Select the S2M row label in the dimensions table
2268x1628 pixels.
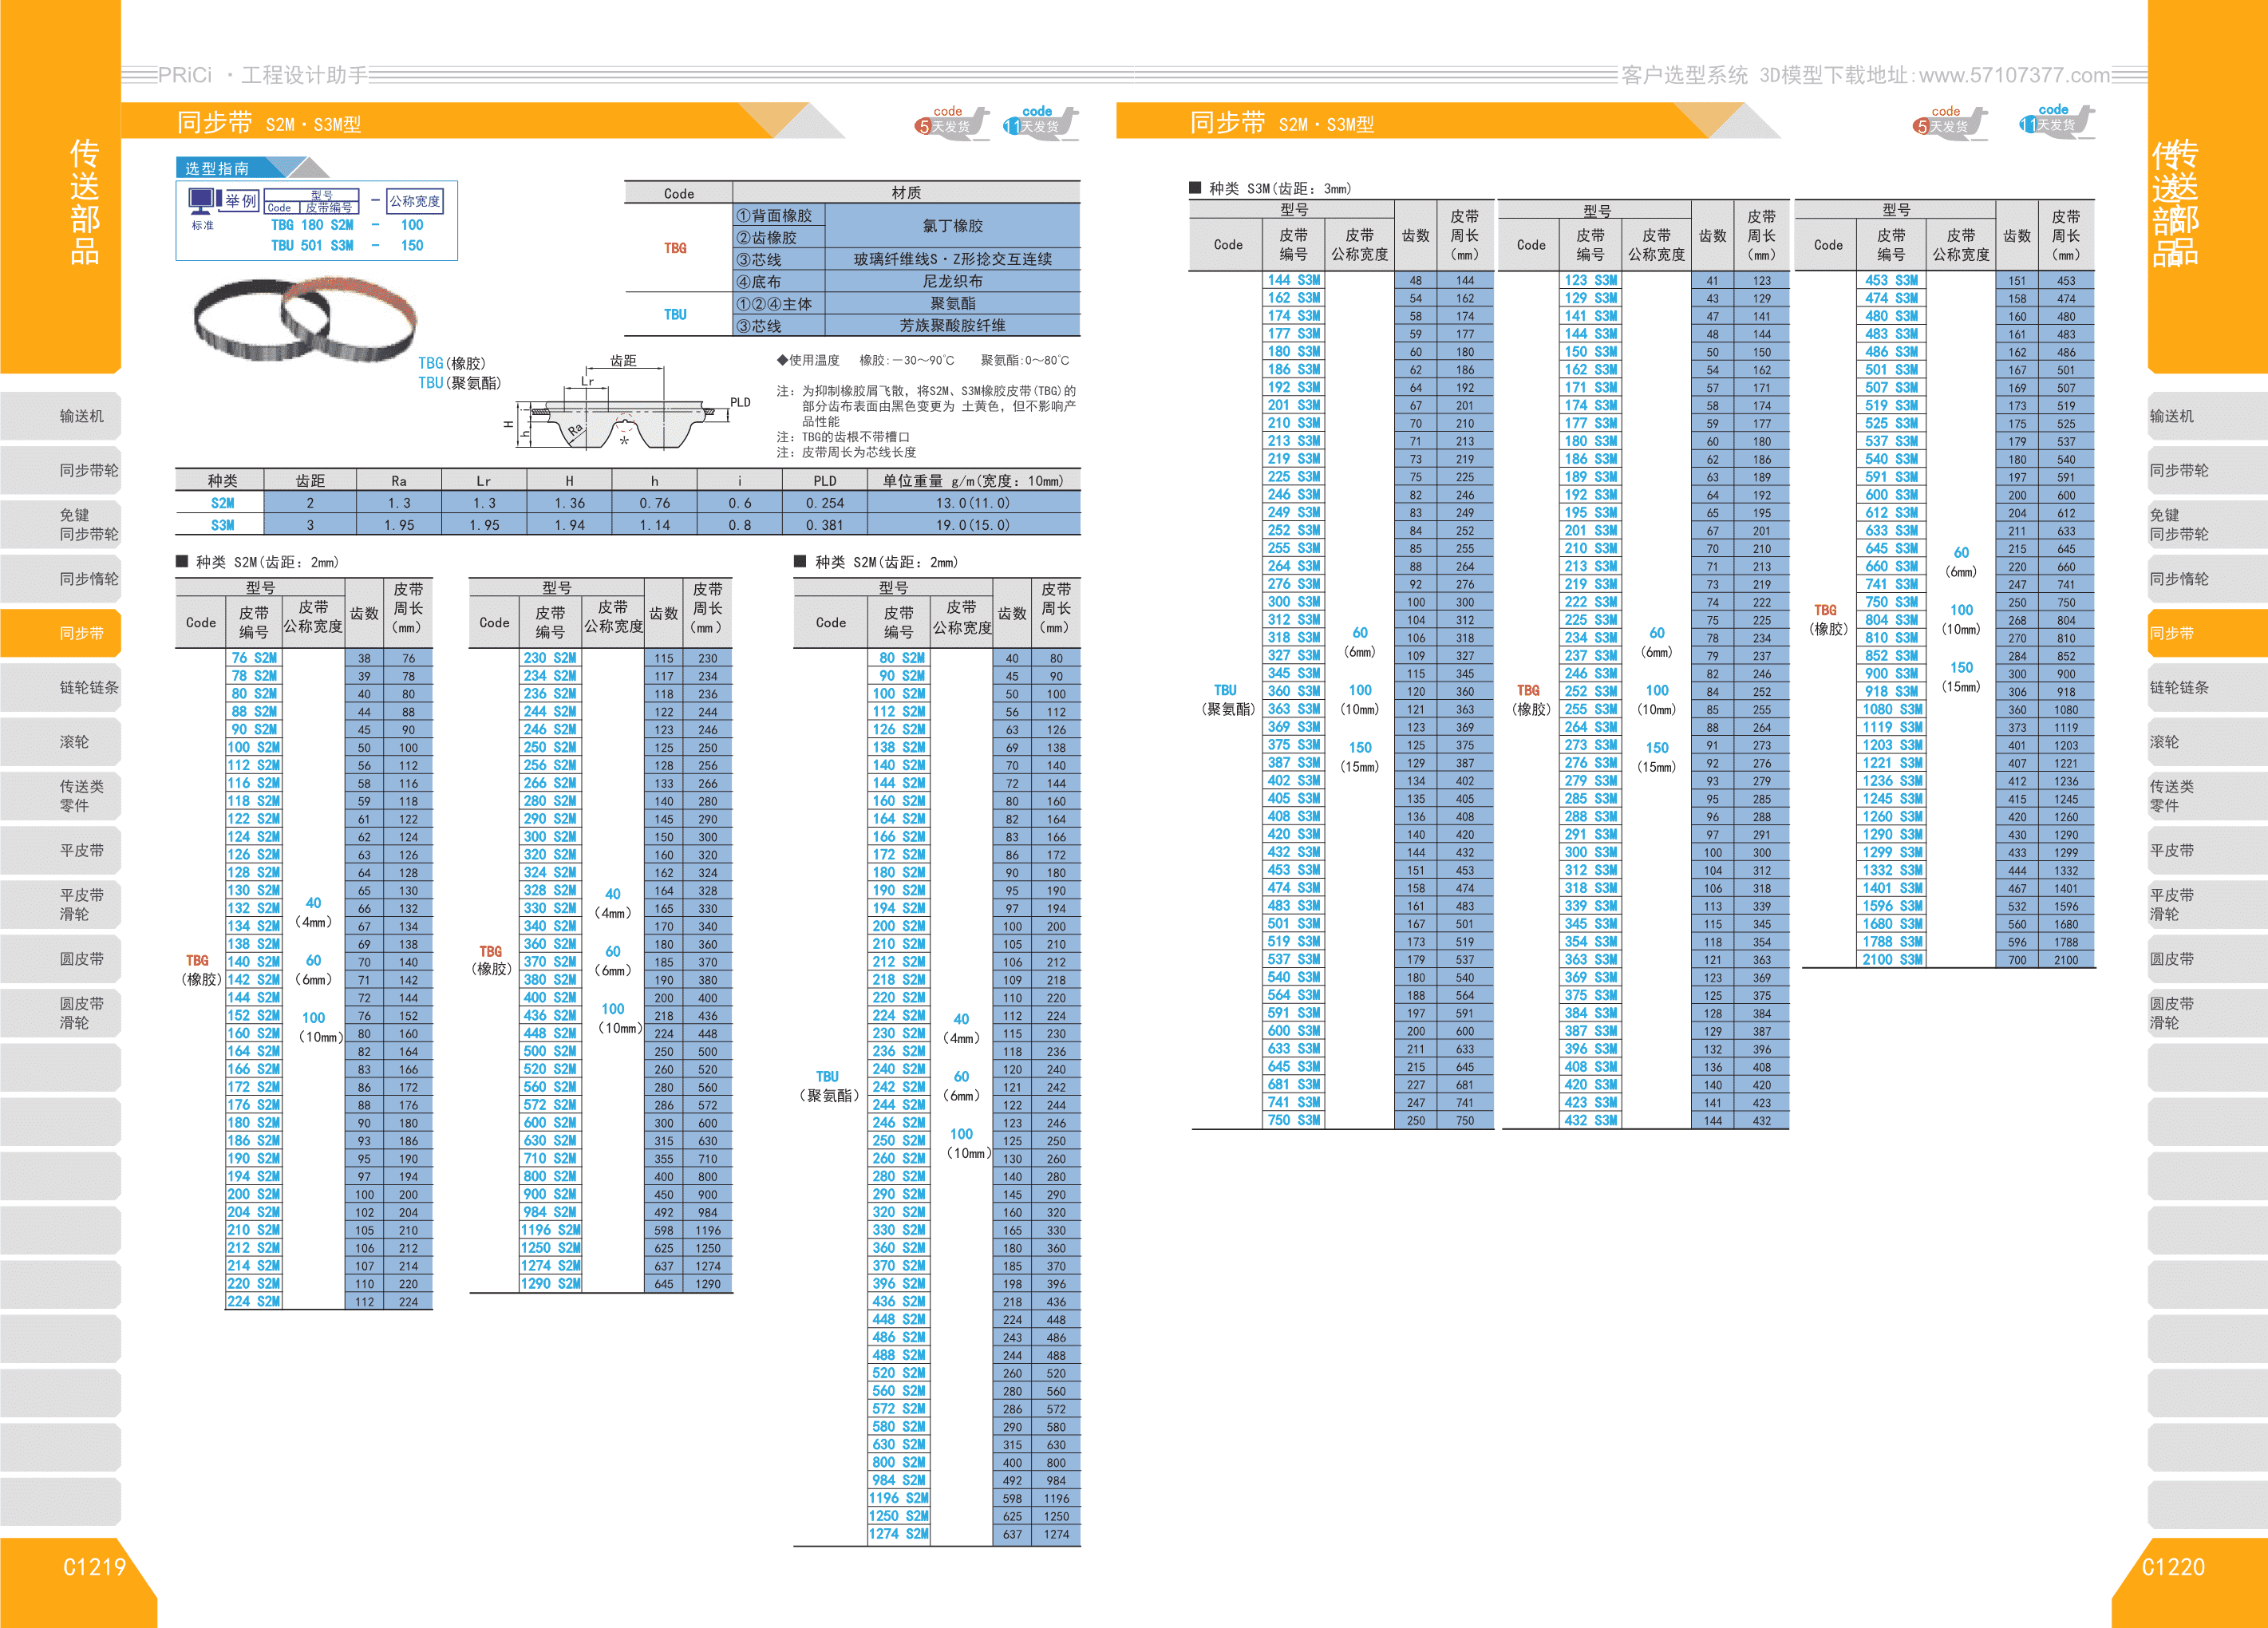(x=222, y=503)
